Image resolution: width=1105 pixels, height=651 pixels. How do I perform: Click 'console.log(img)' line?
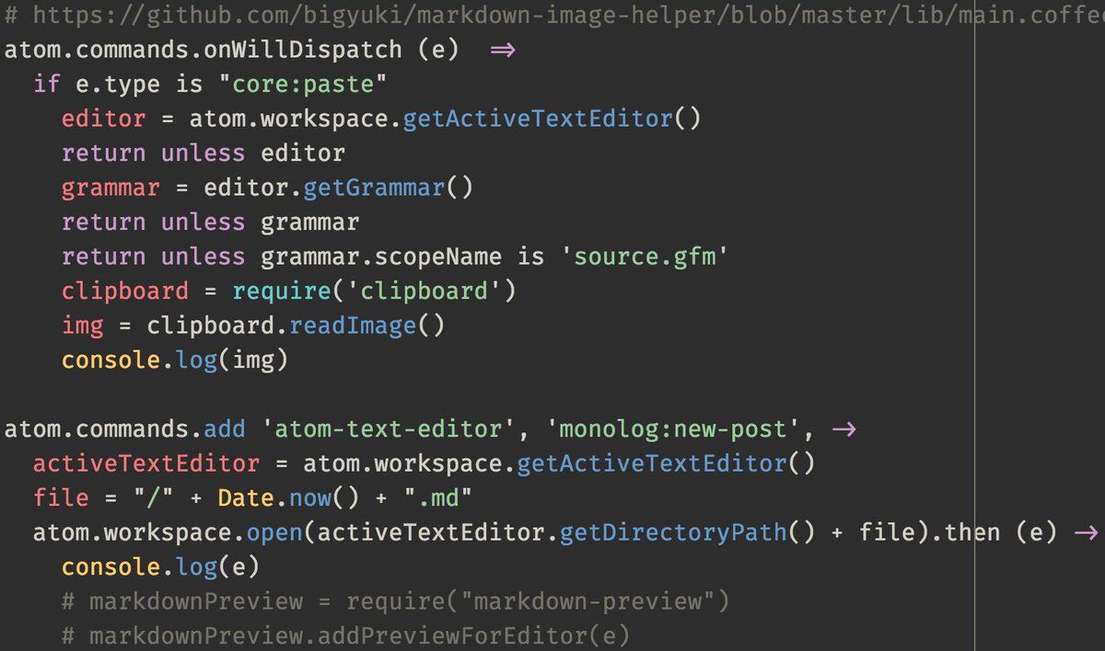point(175,360)
